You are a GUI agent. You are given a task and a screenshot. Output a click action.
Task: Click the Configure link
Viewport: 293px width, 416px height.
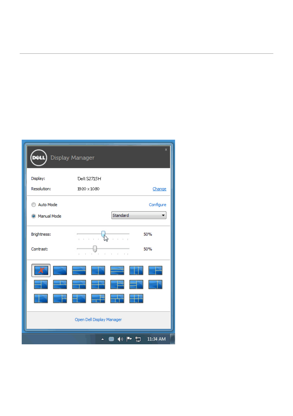tap(157, 205)
